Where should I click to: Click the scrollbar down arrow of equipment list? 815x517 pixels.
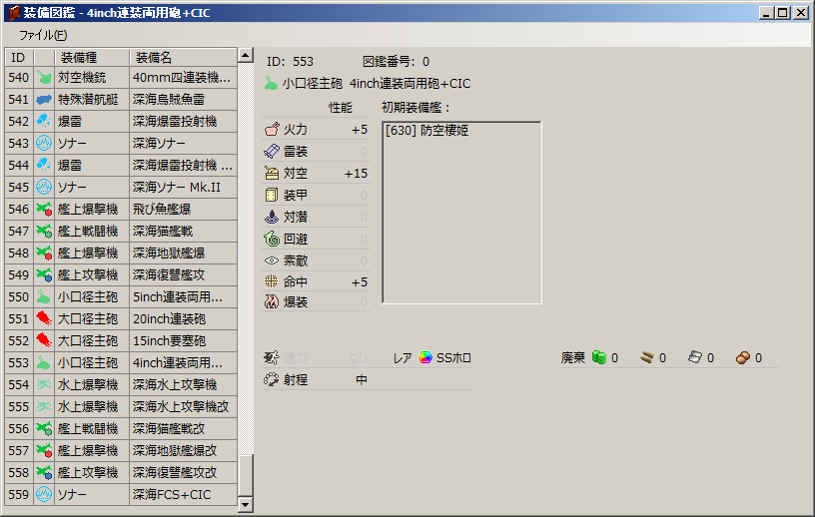point(246,505)
